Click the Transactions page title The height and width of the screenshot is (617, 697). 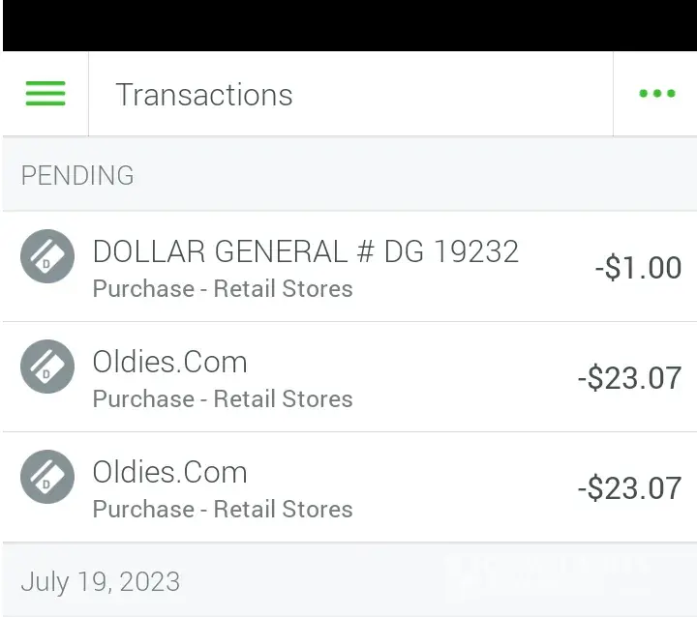(x=203, y=95)
